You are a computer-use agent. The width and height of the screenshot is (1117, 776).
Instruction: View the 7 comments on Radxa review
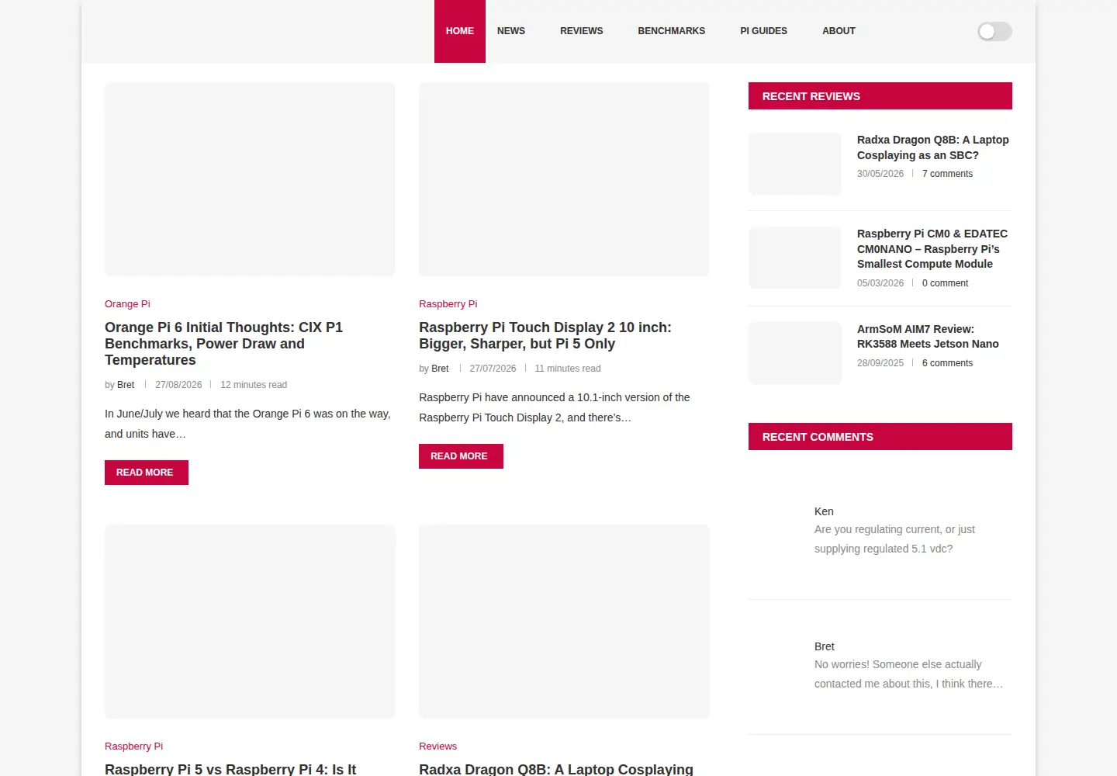(947, 174)
